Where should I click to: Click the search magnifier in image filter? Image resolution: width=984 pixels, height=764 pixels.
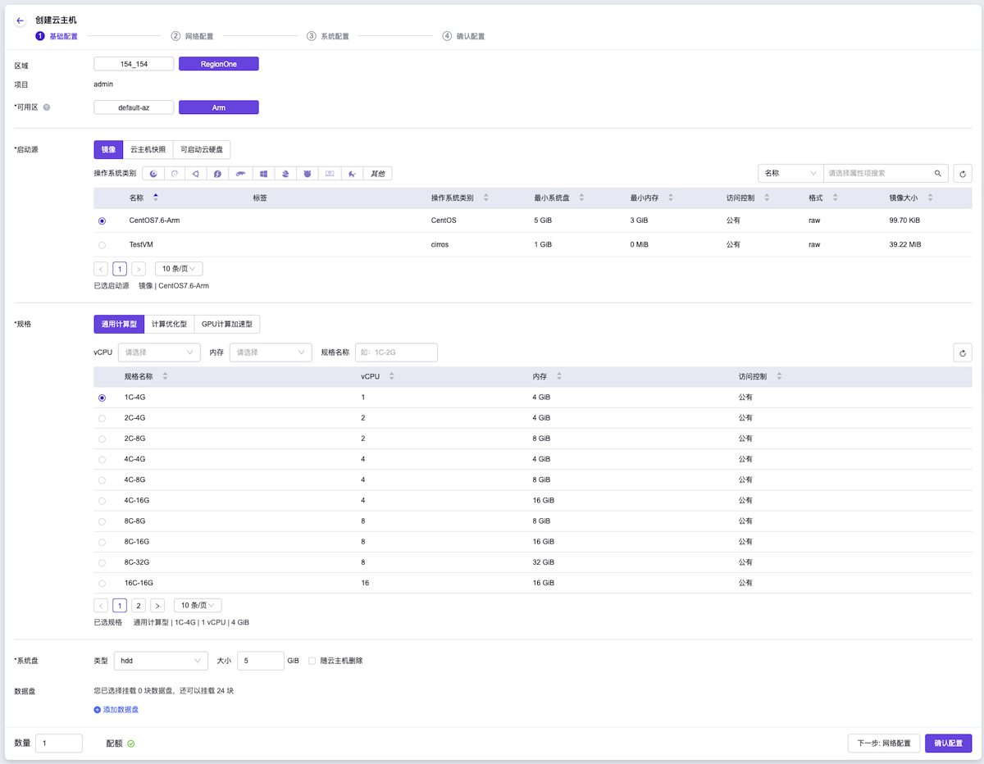[x=938, y=174]
